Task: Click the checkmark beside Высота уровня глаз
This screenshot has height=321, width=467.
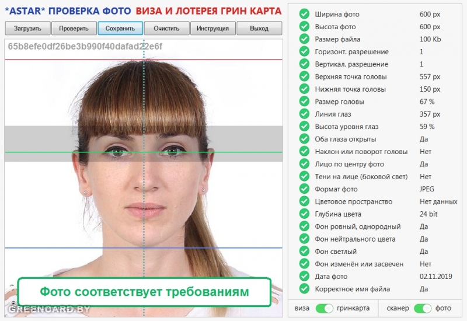Action: click(304, 127)
